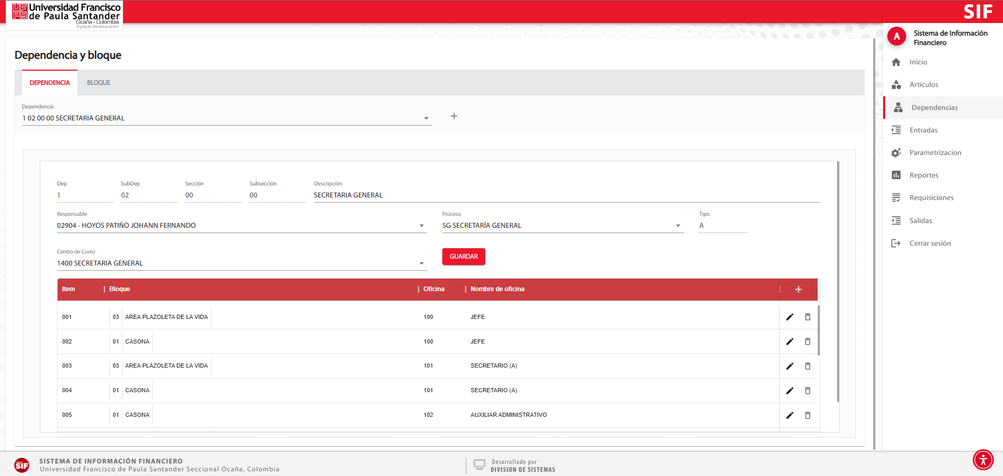Image resolution: width=1003 pixels, height=476 pixels.
Task: Open Articulos in sidebar menu
Action: click(943, 84)
